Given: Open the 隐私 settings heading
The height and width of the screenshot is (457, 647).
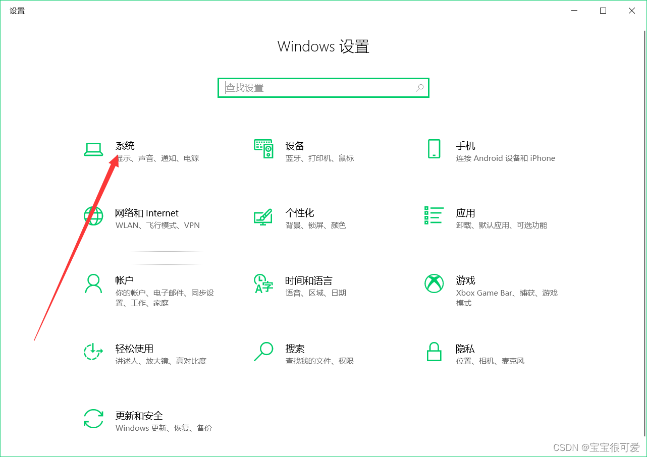Looking at the screenshot, I should (465, 349).
